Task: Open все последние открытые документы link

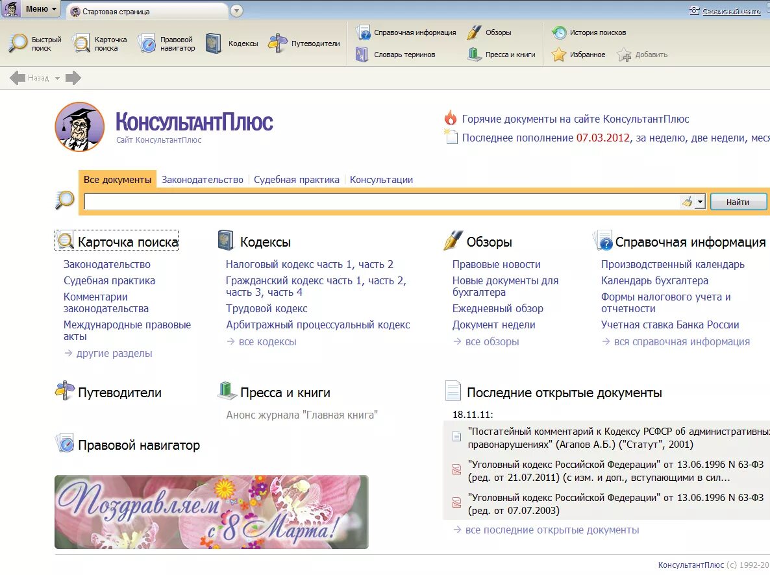Action: 552,530
